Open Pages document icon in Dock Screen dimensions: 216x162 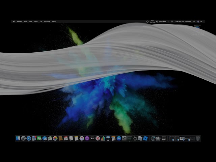pos(113,138)
